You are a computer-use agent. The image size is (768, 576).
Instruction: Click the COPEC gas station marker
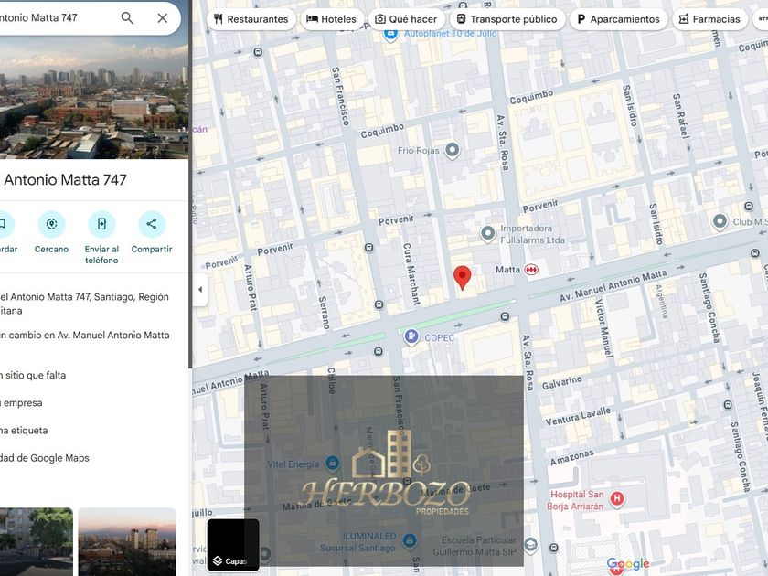tap(411, 336)
